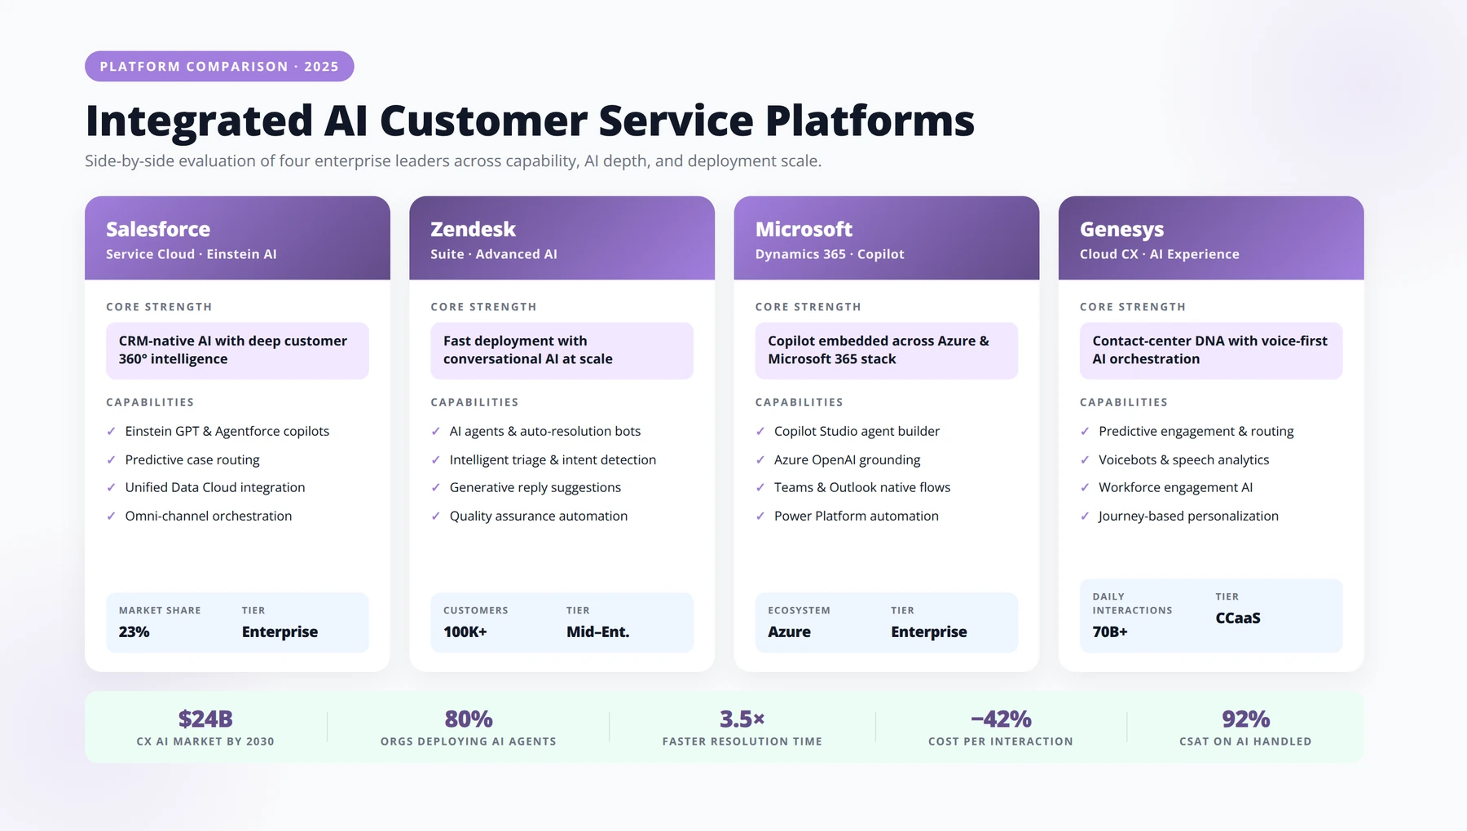Select 'Predictive engagement & routing' text
The image size is (1467, 831).
click(x=1196, y=431)
